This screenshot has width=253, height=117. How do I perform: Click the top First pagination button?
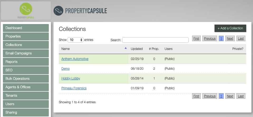pos(196,39)
